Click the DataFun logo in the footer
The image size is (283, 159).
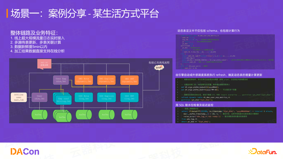(263, 151)
